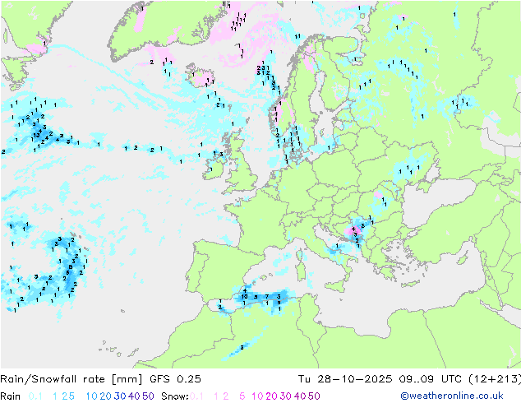Click the snow legend value 30
The image size is (521, 403).
(286, 396)
